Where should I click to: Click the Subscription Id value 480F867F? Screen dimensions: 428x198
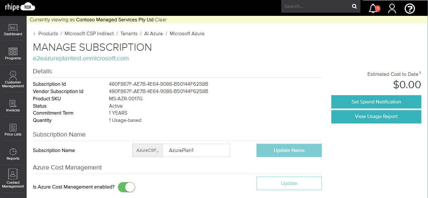tap(159, 84)
